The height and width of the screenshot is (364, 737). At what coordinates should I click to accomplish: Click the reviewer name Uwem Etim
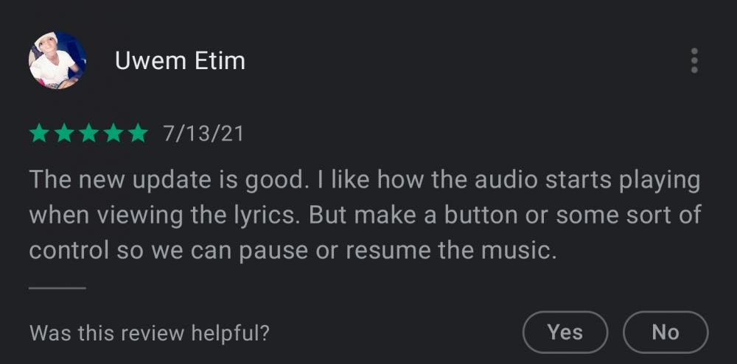click(180, 61)
